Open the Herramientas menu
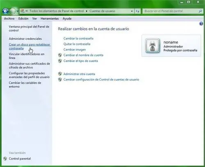 click(50, 18)
